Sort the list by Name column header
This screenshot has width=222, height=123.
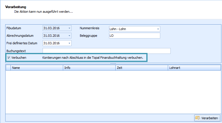37,68
